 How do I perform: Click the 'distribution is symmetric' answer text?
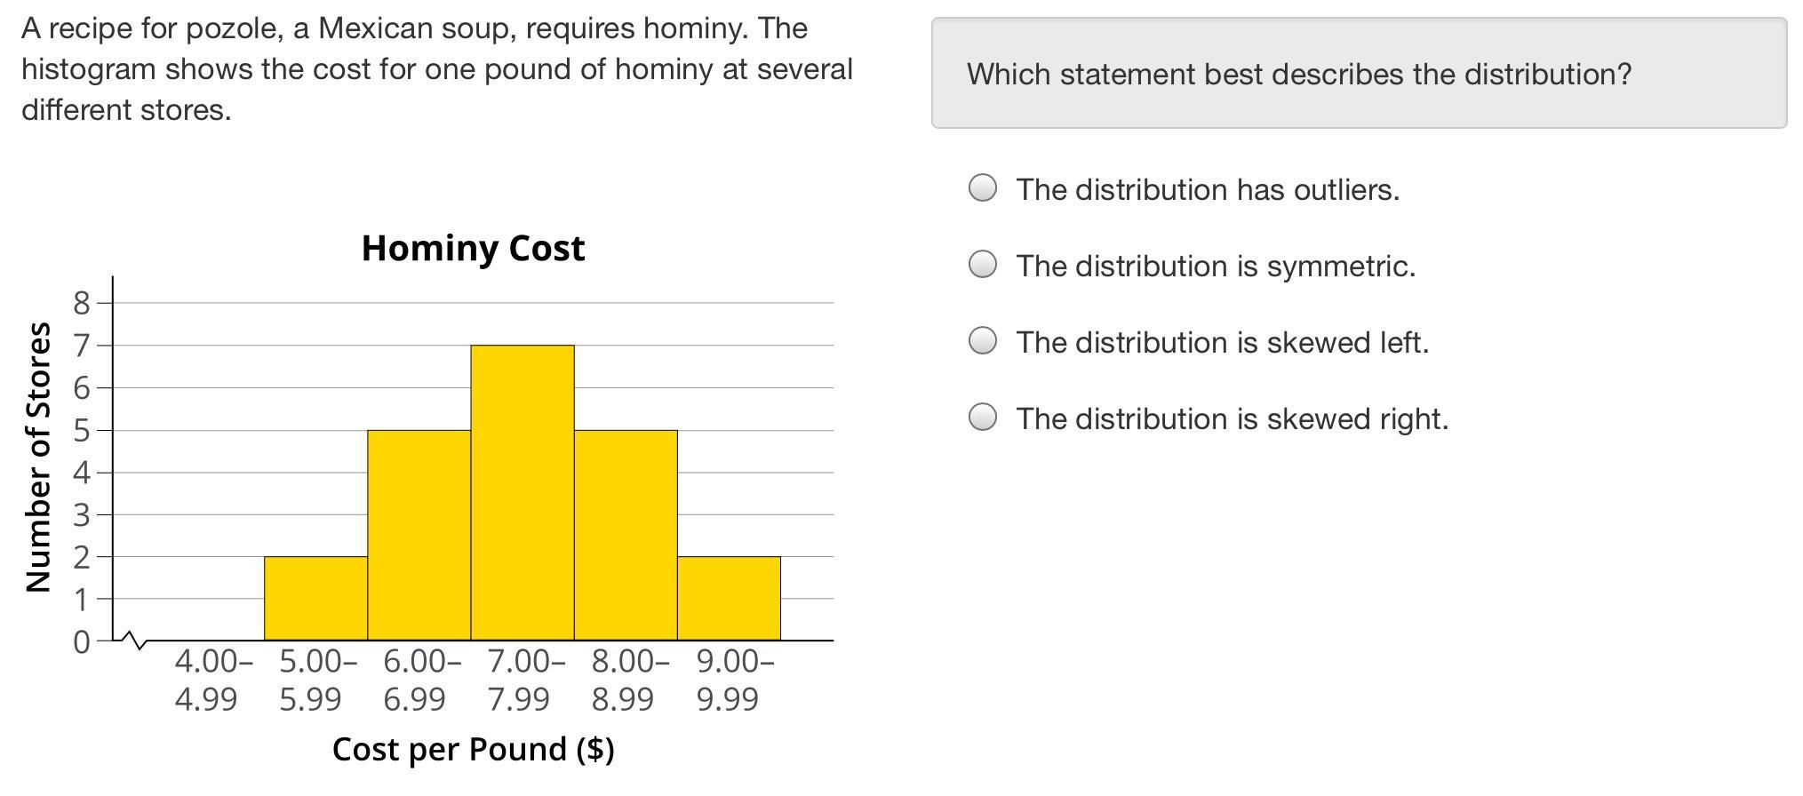(1244, 266)
